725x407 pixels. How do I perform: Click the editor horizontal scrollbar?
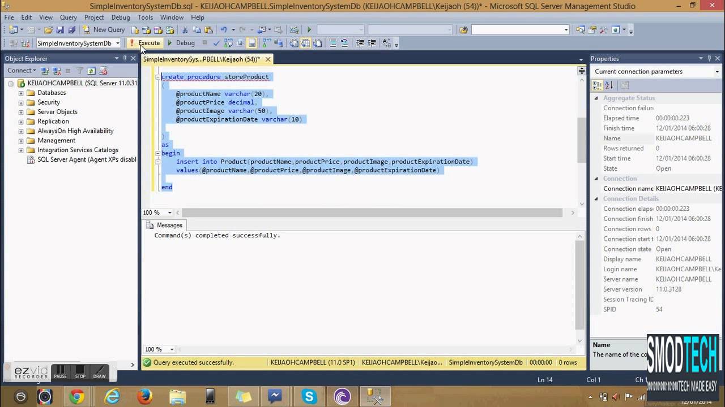point(372,213)
